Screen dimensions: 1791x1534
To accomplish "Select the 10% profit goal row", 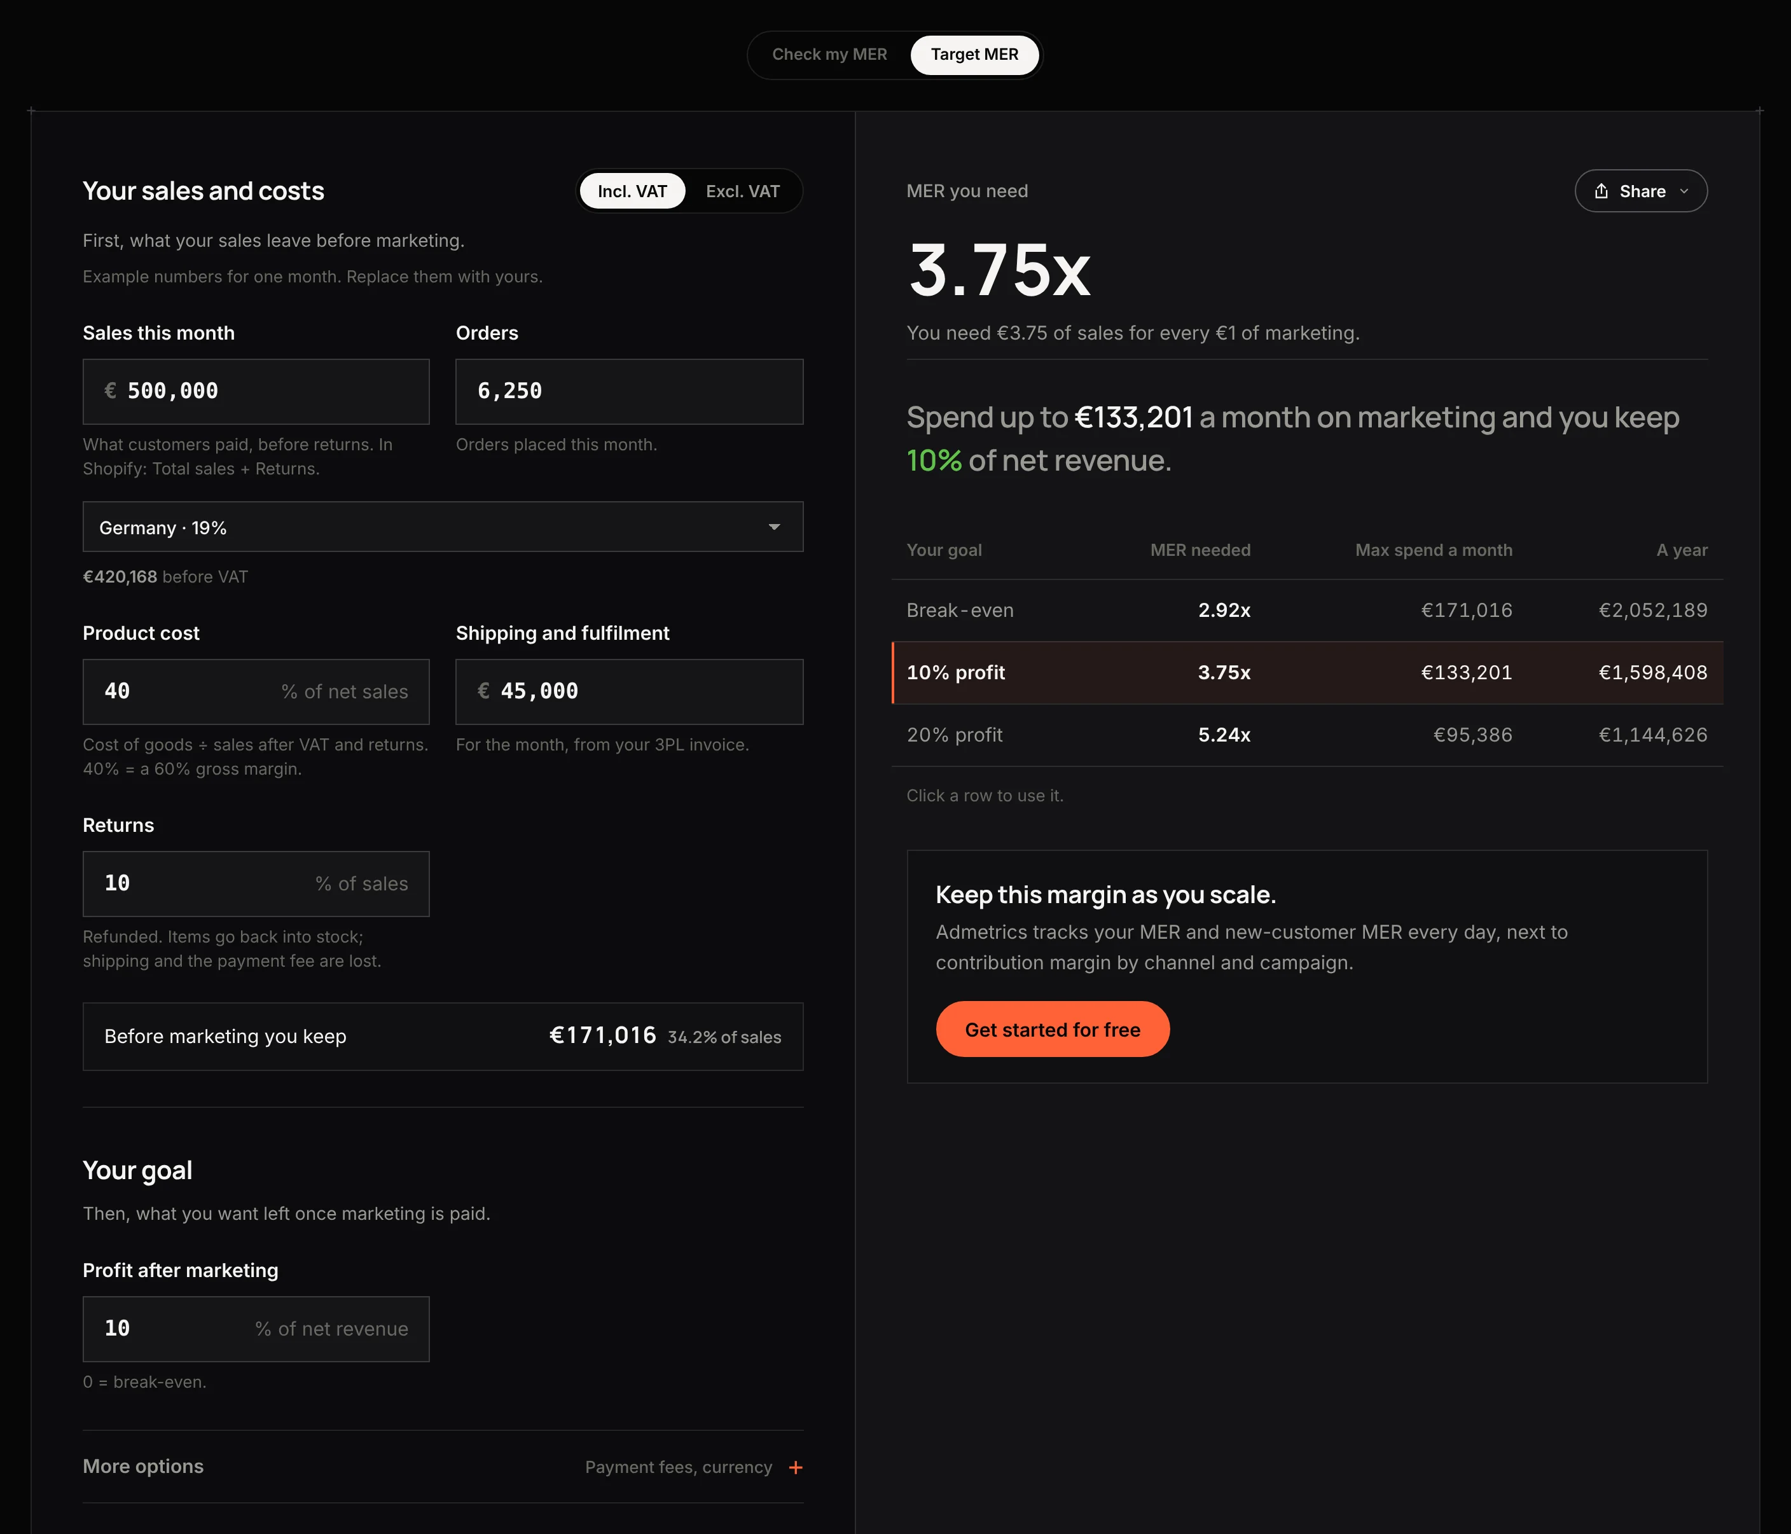I will click(x=1307, y=672).
